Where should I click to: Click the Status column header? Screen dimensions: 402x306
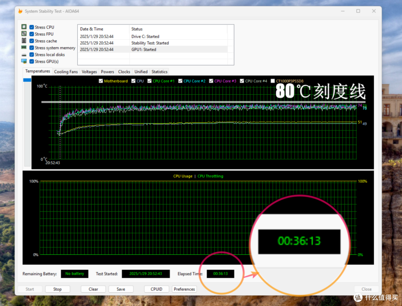178,29
